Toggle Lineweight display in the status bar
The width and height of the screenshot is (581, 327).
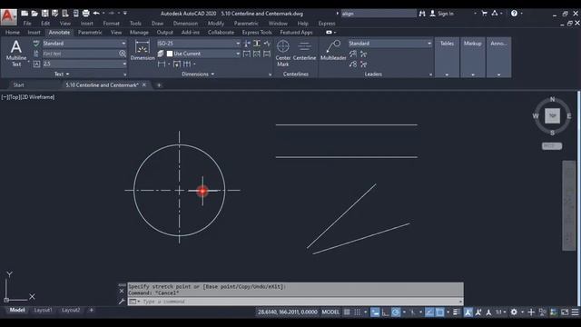pos(457,312)
